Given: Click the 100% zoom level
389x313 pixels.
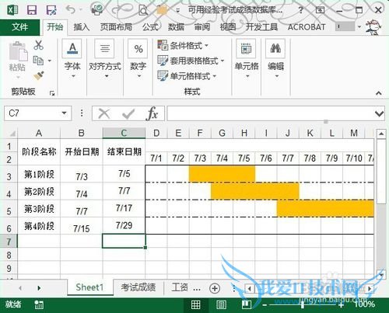Looking at the screenshot, I should point(365,304).
